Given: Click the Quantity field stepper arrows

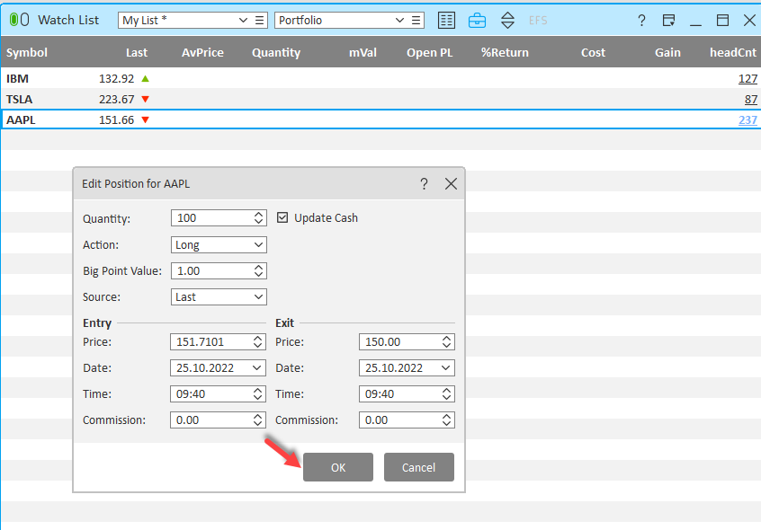Looking at the screenshot, I should 259,218.
